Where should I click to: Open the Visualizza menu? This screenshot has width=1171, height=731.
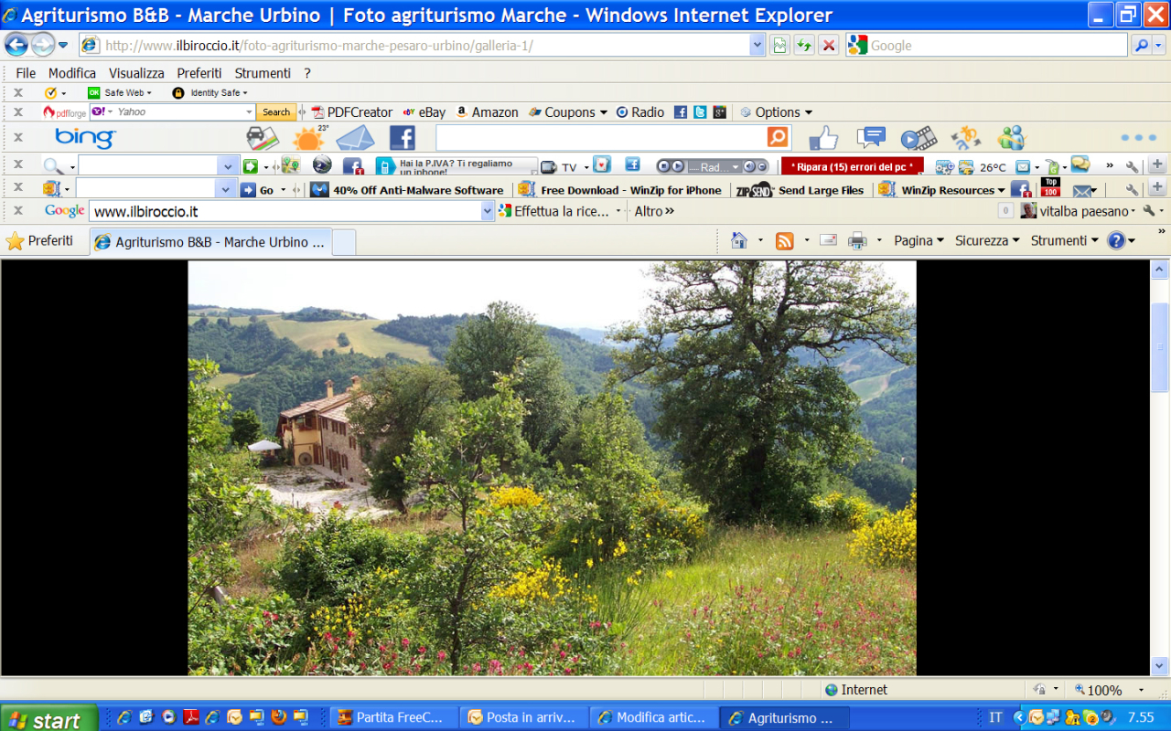point(136,73)
